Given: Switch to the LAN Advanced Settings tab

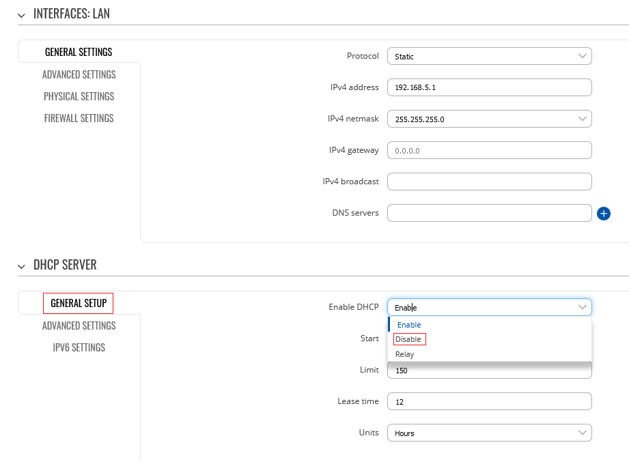Looking at the screenshot, I should click(79, 74).
